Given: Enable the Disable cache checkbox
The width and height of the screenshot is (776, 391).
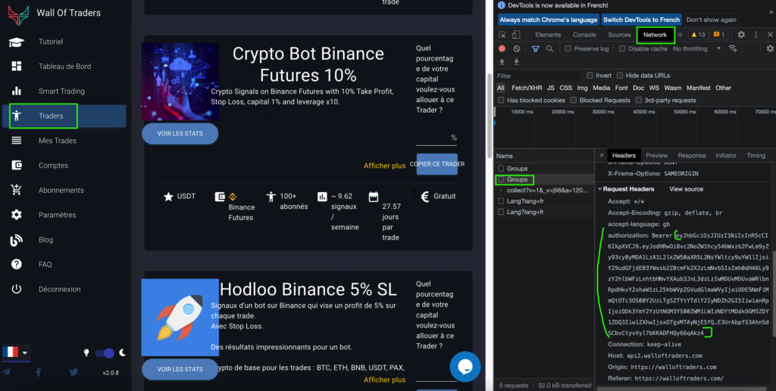Looking at the screenshot, I should coord(622,49).
